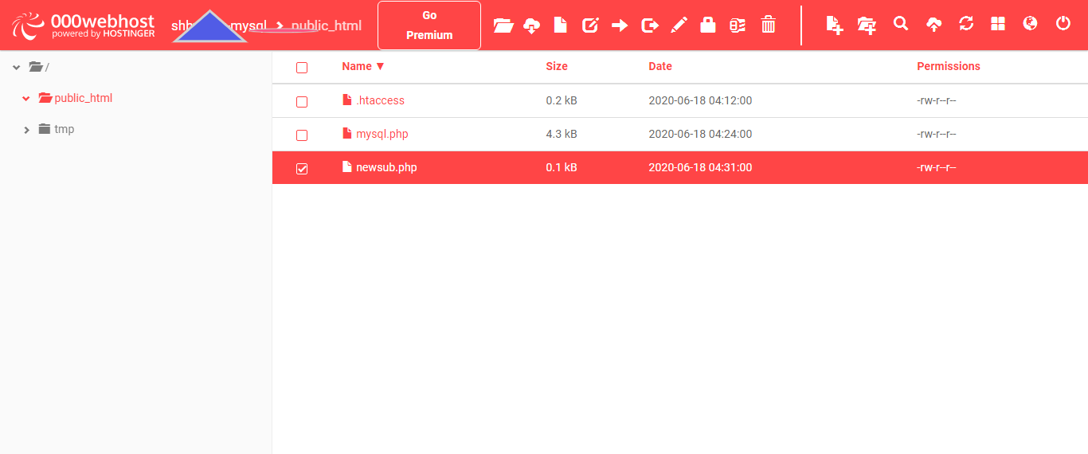The image size is (1088, 454).
Task: Click the cloud download icon
Action: pos(531,25)
